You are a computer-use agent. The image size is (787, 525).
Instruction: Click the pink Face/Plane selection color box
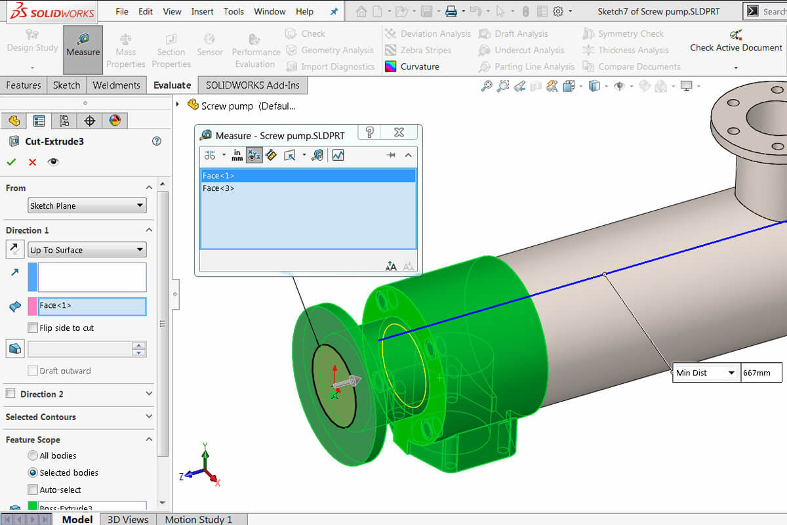pos(32,306)
